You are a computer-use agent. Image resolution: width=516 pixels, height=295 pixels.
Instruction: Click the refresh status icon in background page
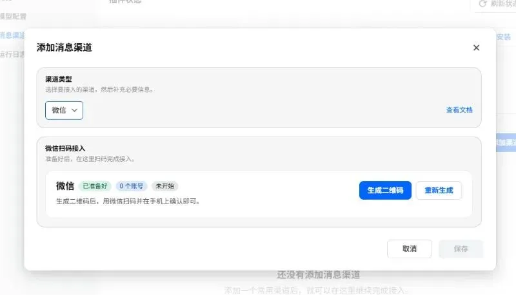coord(482,4)
